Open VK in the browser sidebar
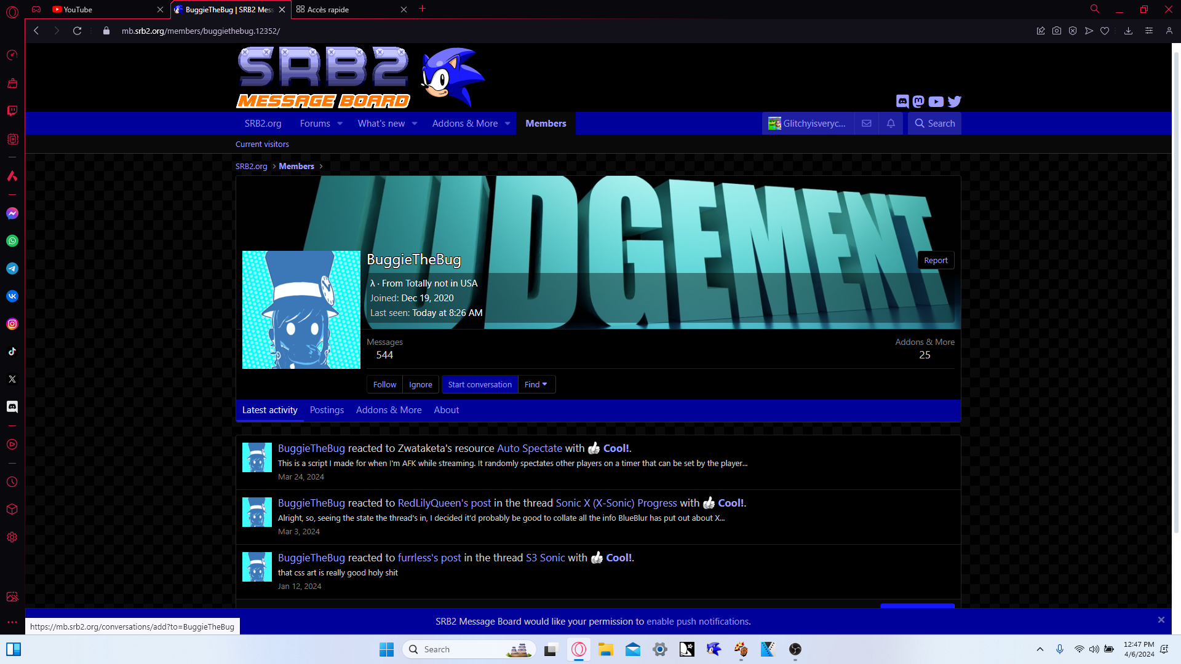This screenshot has width=1181, height=664. [12, 296]
